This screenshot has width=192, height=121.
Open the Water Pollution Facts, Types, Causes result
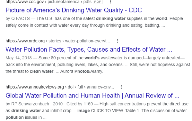89,49
